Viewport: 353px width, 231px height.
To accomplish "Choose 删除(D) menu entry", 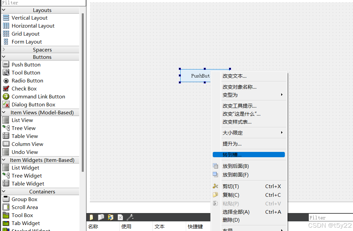I will click(249, 220).
